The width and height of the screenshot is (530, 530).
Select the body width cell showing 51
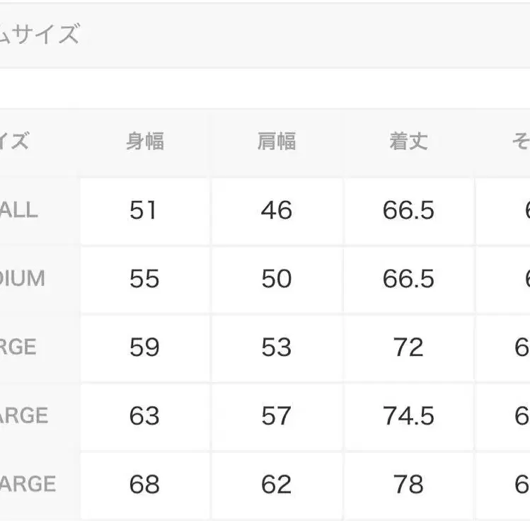click(144, 211)
